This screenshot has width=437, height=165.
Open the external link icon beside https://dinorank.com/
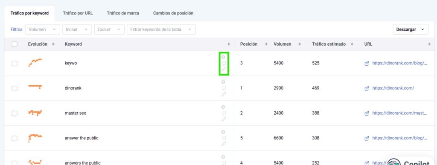point(367,88)
